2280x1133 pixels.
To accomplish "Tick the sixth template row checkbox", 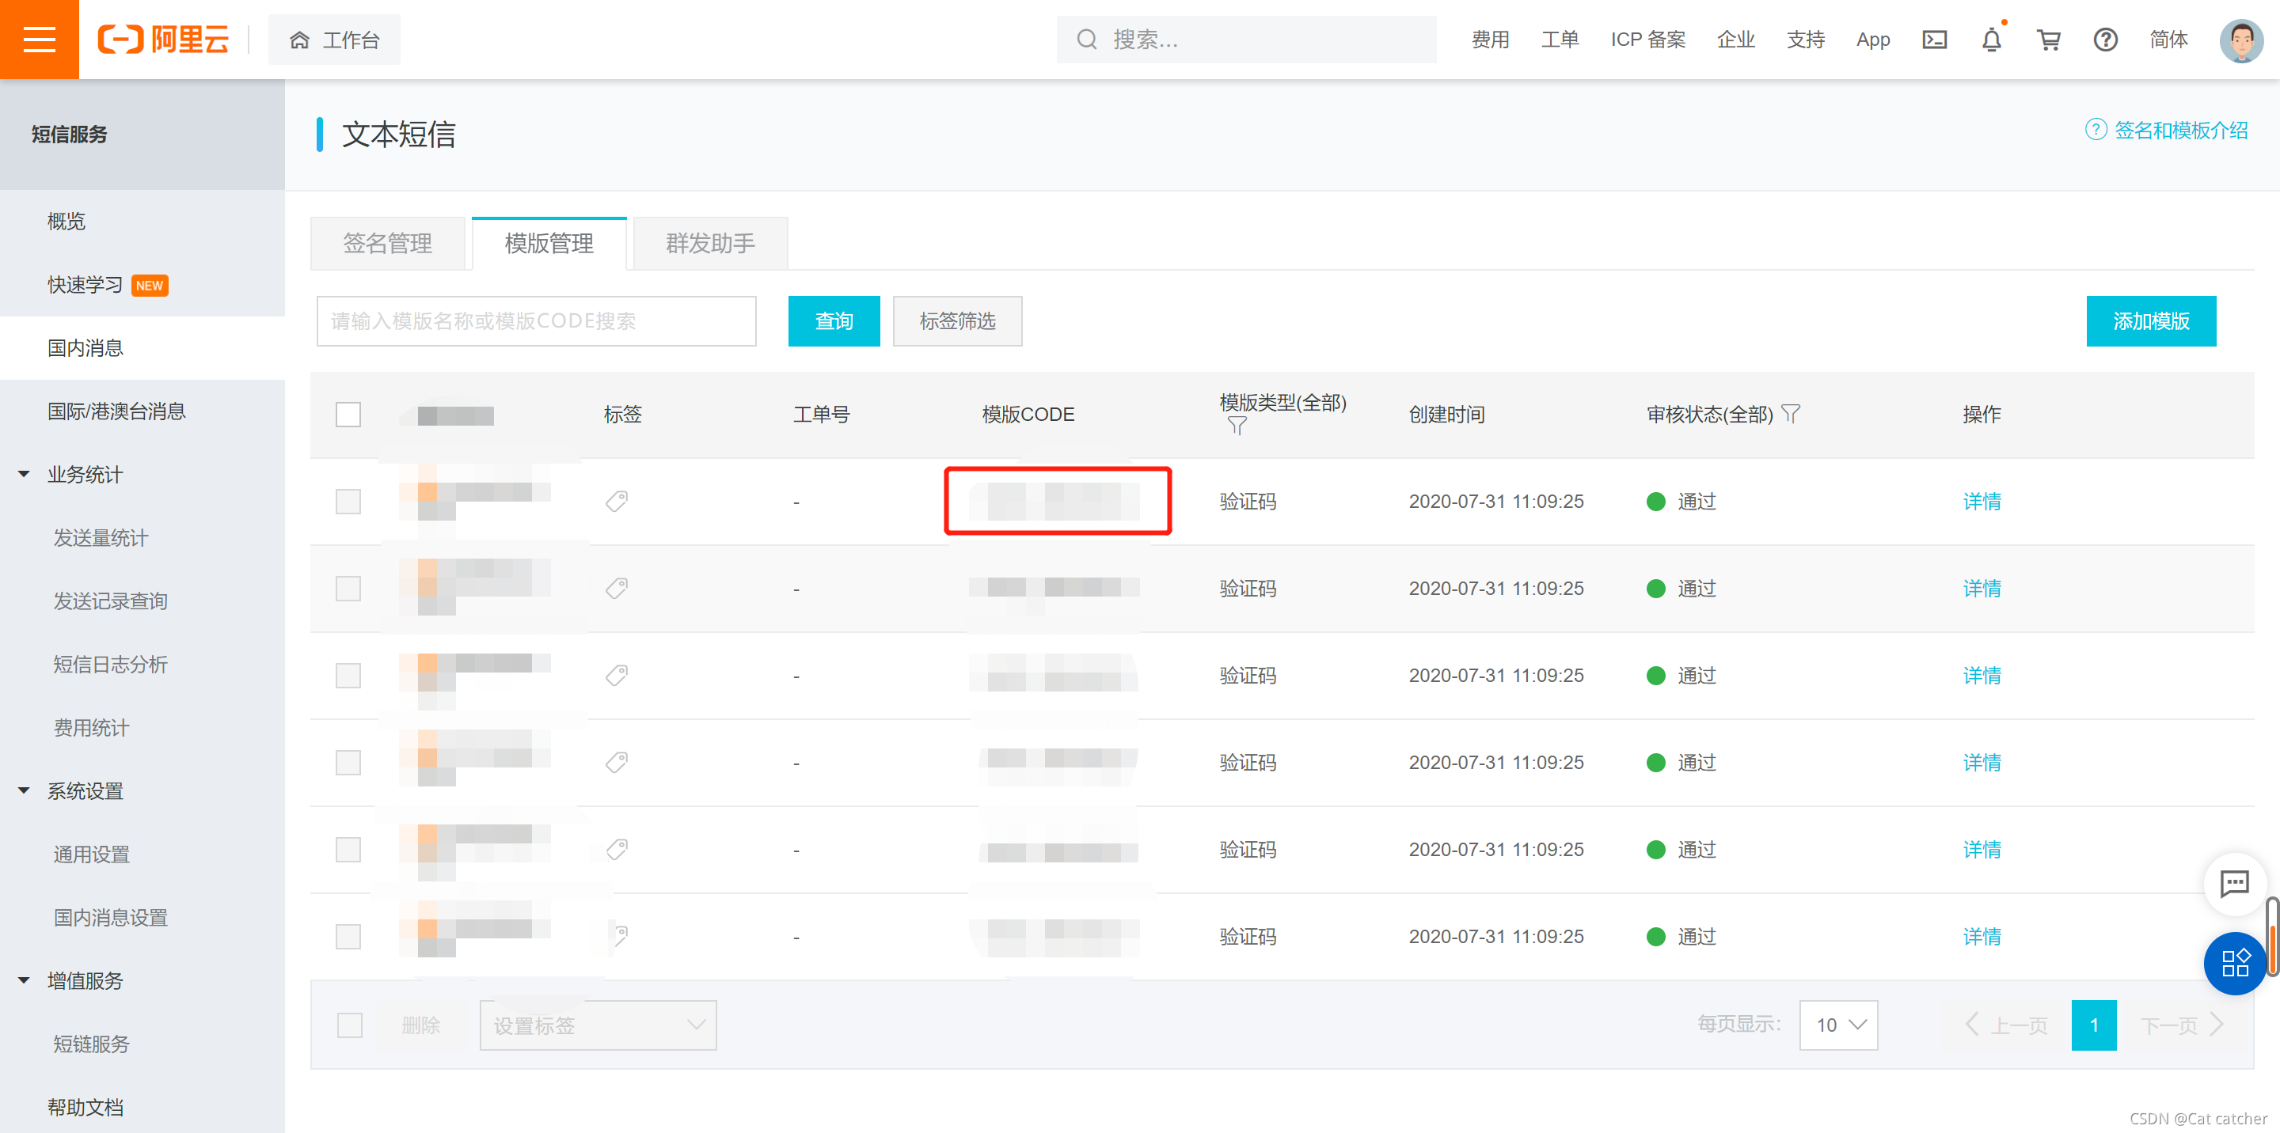I will tap(348, 937).
